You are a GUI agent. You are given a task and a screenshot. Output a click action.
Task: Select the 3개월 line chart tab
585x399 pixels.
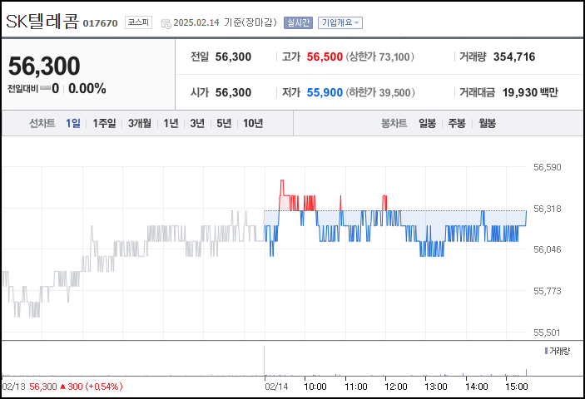[x=140, y=123]
